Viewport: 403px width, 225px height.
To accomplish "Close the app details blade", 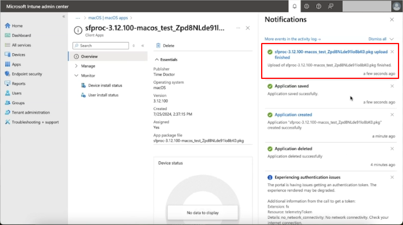I will click(247, 28).
